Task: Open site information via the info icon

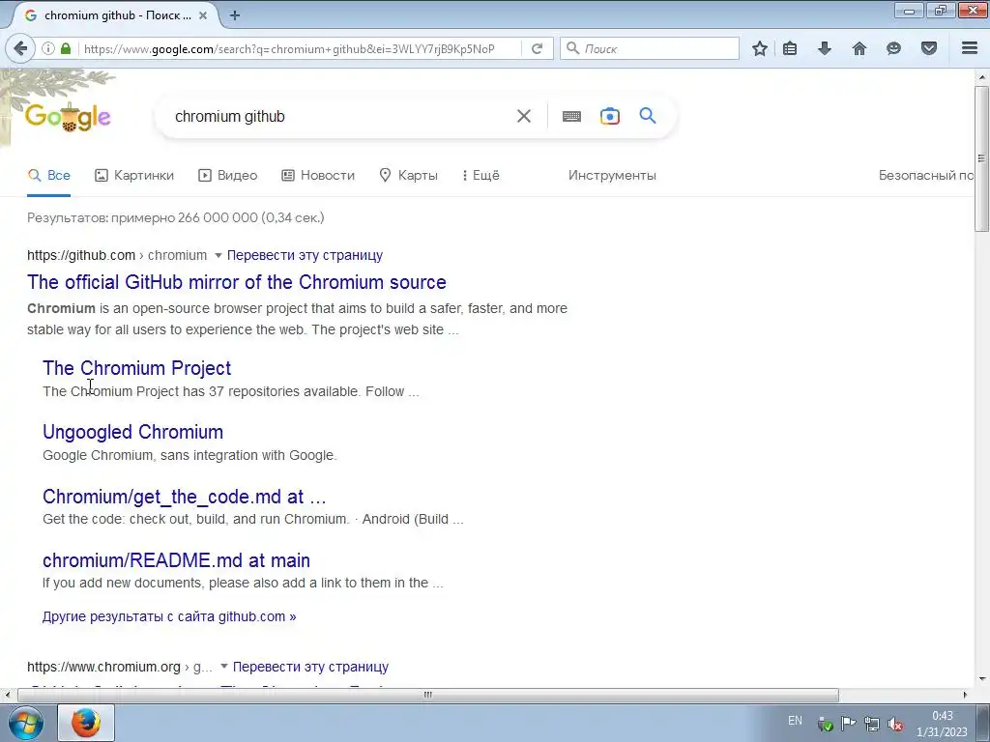Action: (x=48, y=48)
